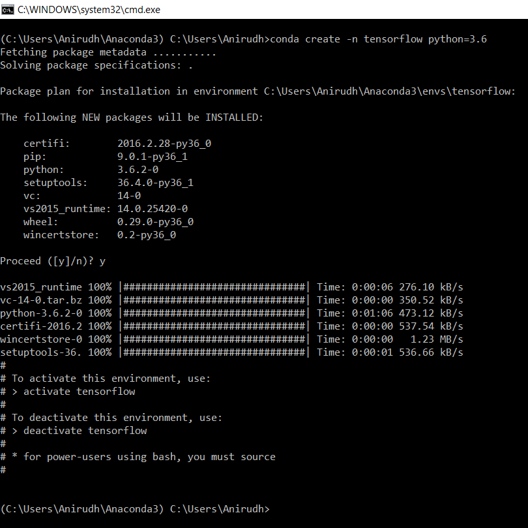The height and width of the screenshot is (528, 528).
Task: Click the 'wheel:' package name row
Action: click(40, 222)
